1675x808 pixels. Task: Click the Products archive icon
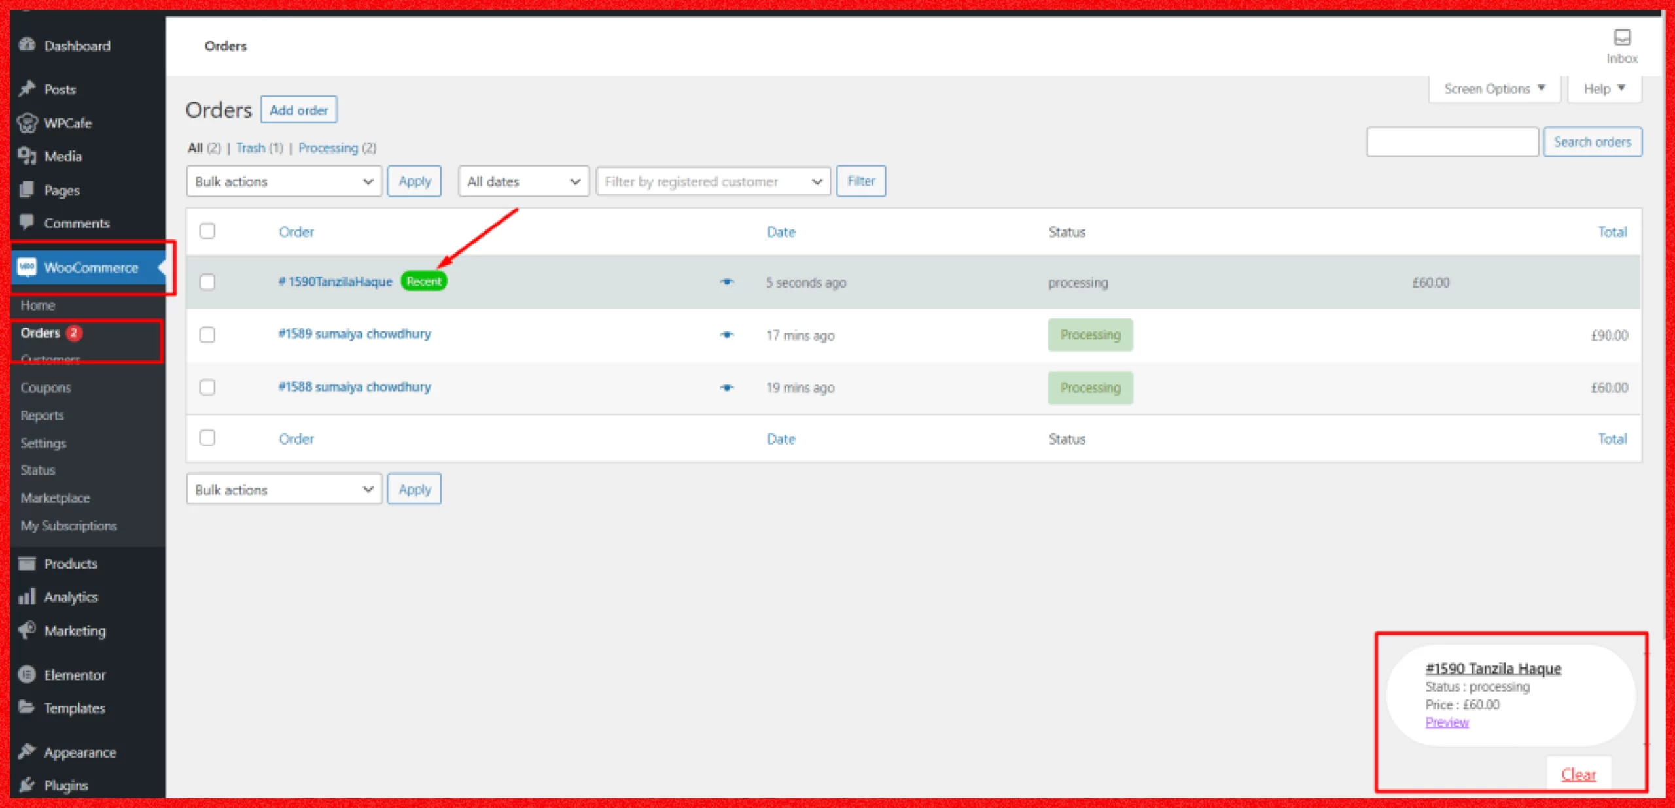[27, 564]
